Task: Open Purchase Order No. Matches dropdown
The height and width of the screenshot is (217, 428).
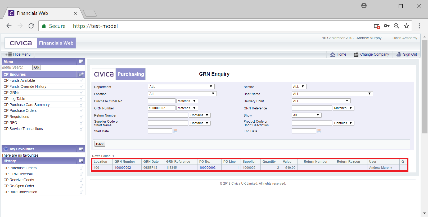Action: (187, 101)
